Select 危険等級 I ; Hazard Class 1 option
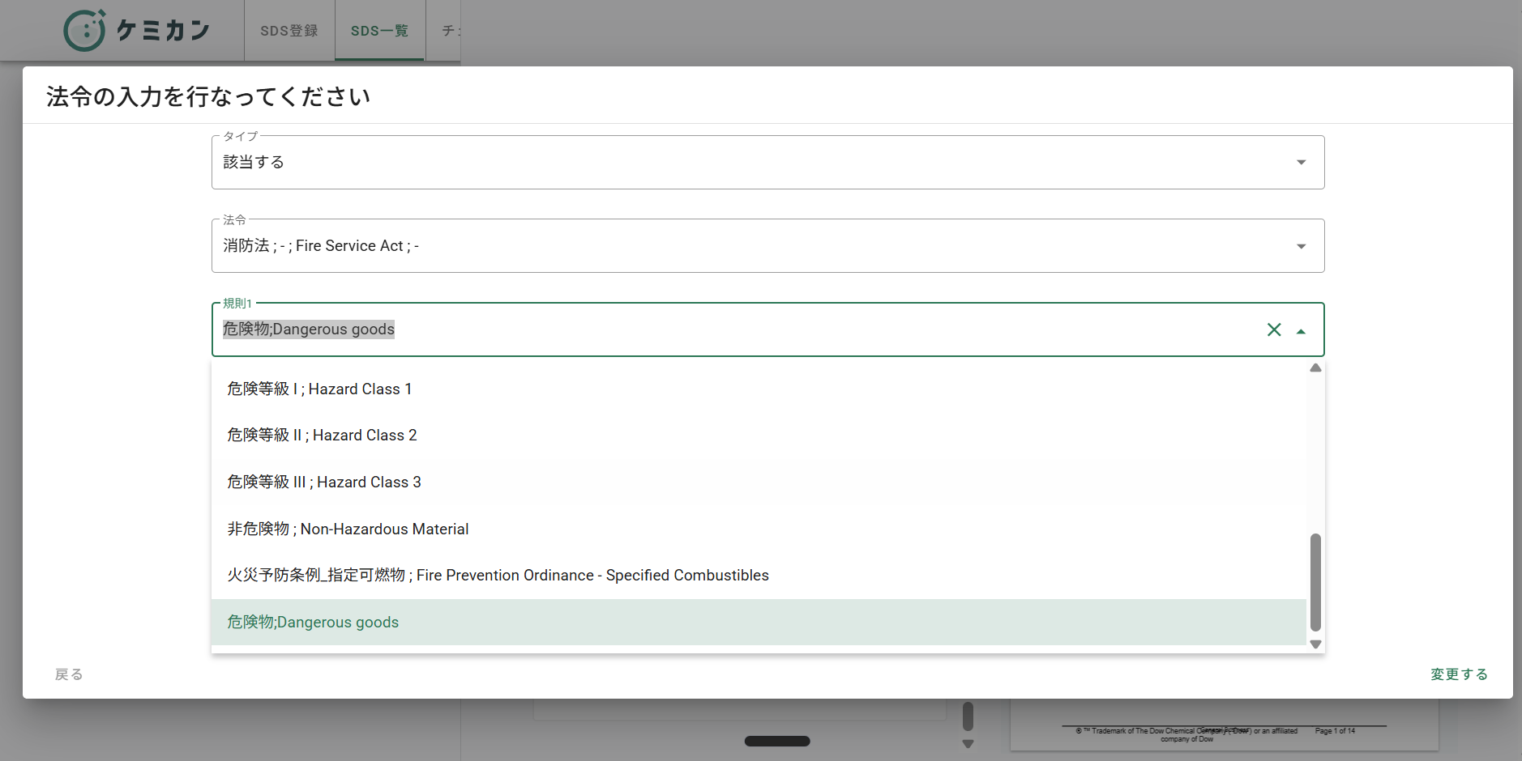The width and height of the screenshot is (1522, 761). pyautogui.click(x=759, y=389)
